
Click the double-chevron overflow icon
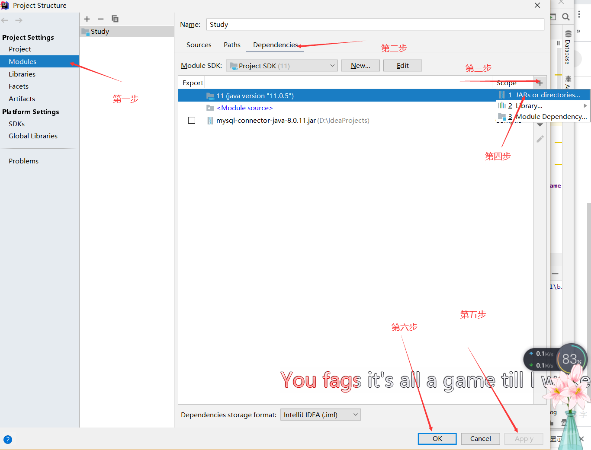(578, 31)
